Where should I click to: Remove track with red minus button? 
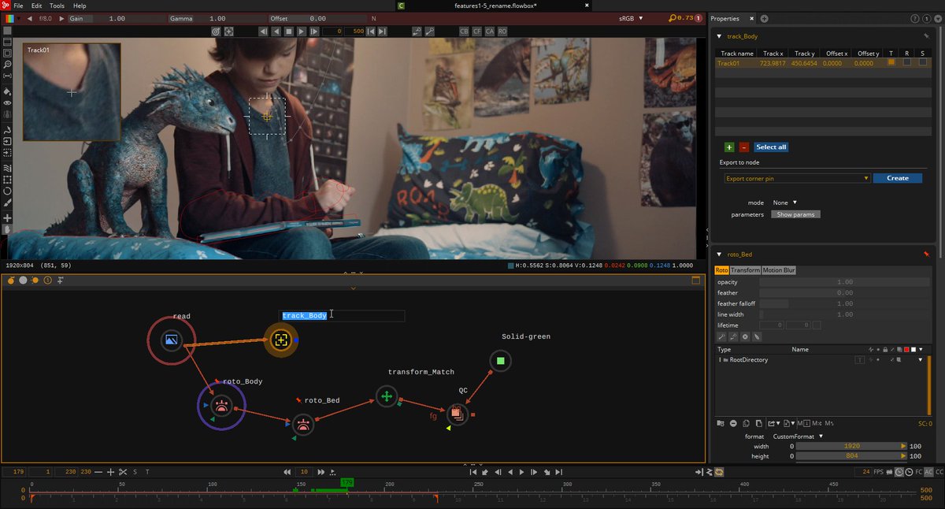tap(743, 147)
